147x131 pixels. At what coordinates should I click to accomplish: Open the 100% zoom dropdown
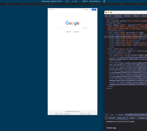85,1
